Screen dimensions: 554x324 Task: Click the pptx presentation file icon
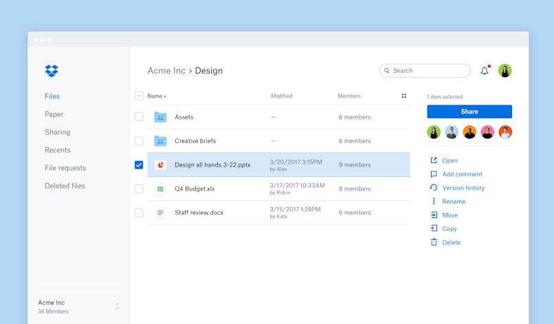160,165
